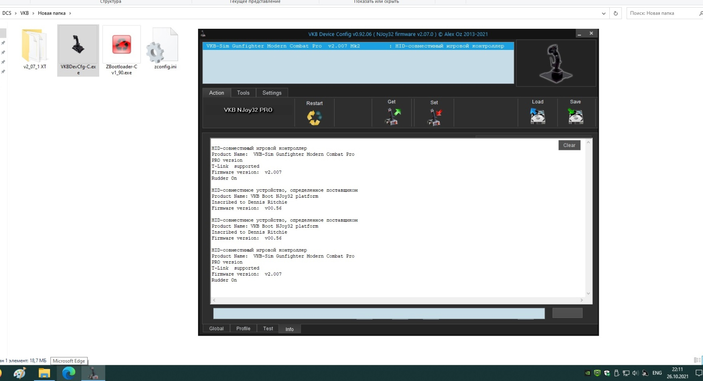Open Microsoft Edge from the taskbar
Viewport: 703px width, 381px height.
click(x=69, y=373)
